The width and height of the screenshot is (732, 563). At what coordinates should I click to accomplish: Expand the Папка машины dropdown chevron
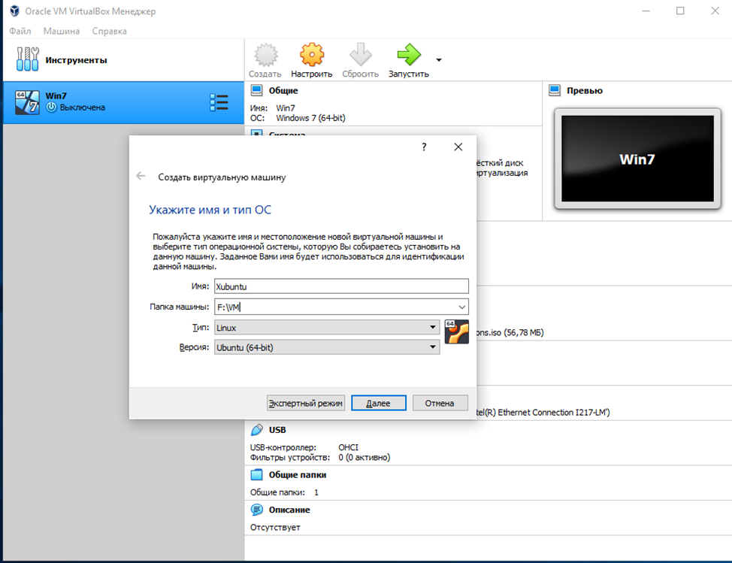pos(461,307)
